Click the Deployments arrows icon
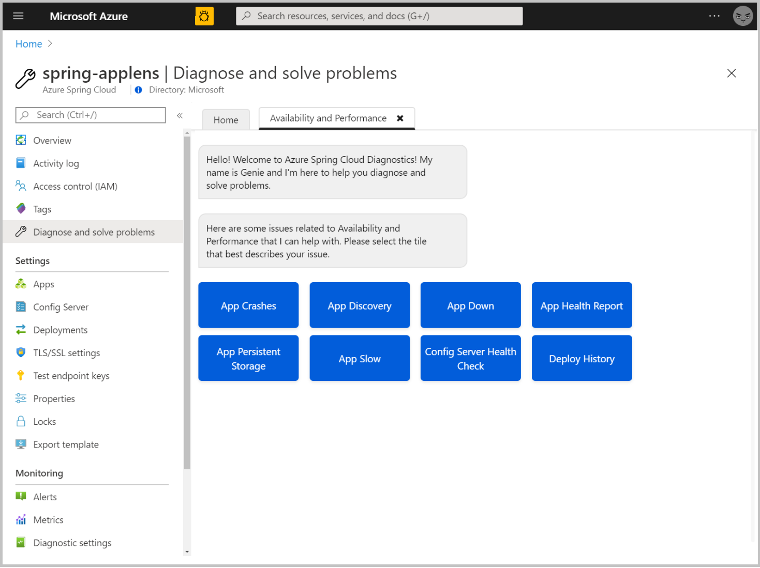 pos(21,329)
